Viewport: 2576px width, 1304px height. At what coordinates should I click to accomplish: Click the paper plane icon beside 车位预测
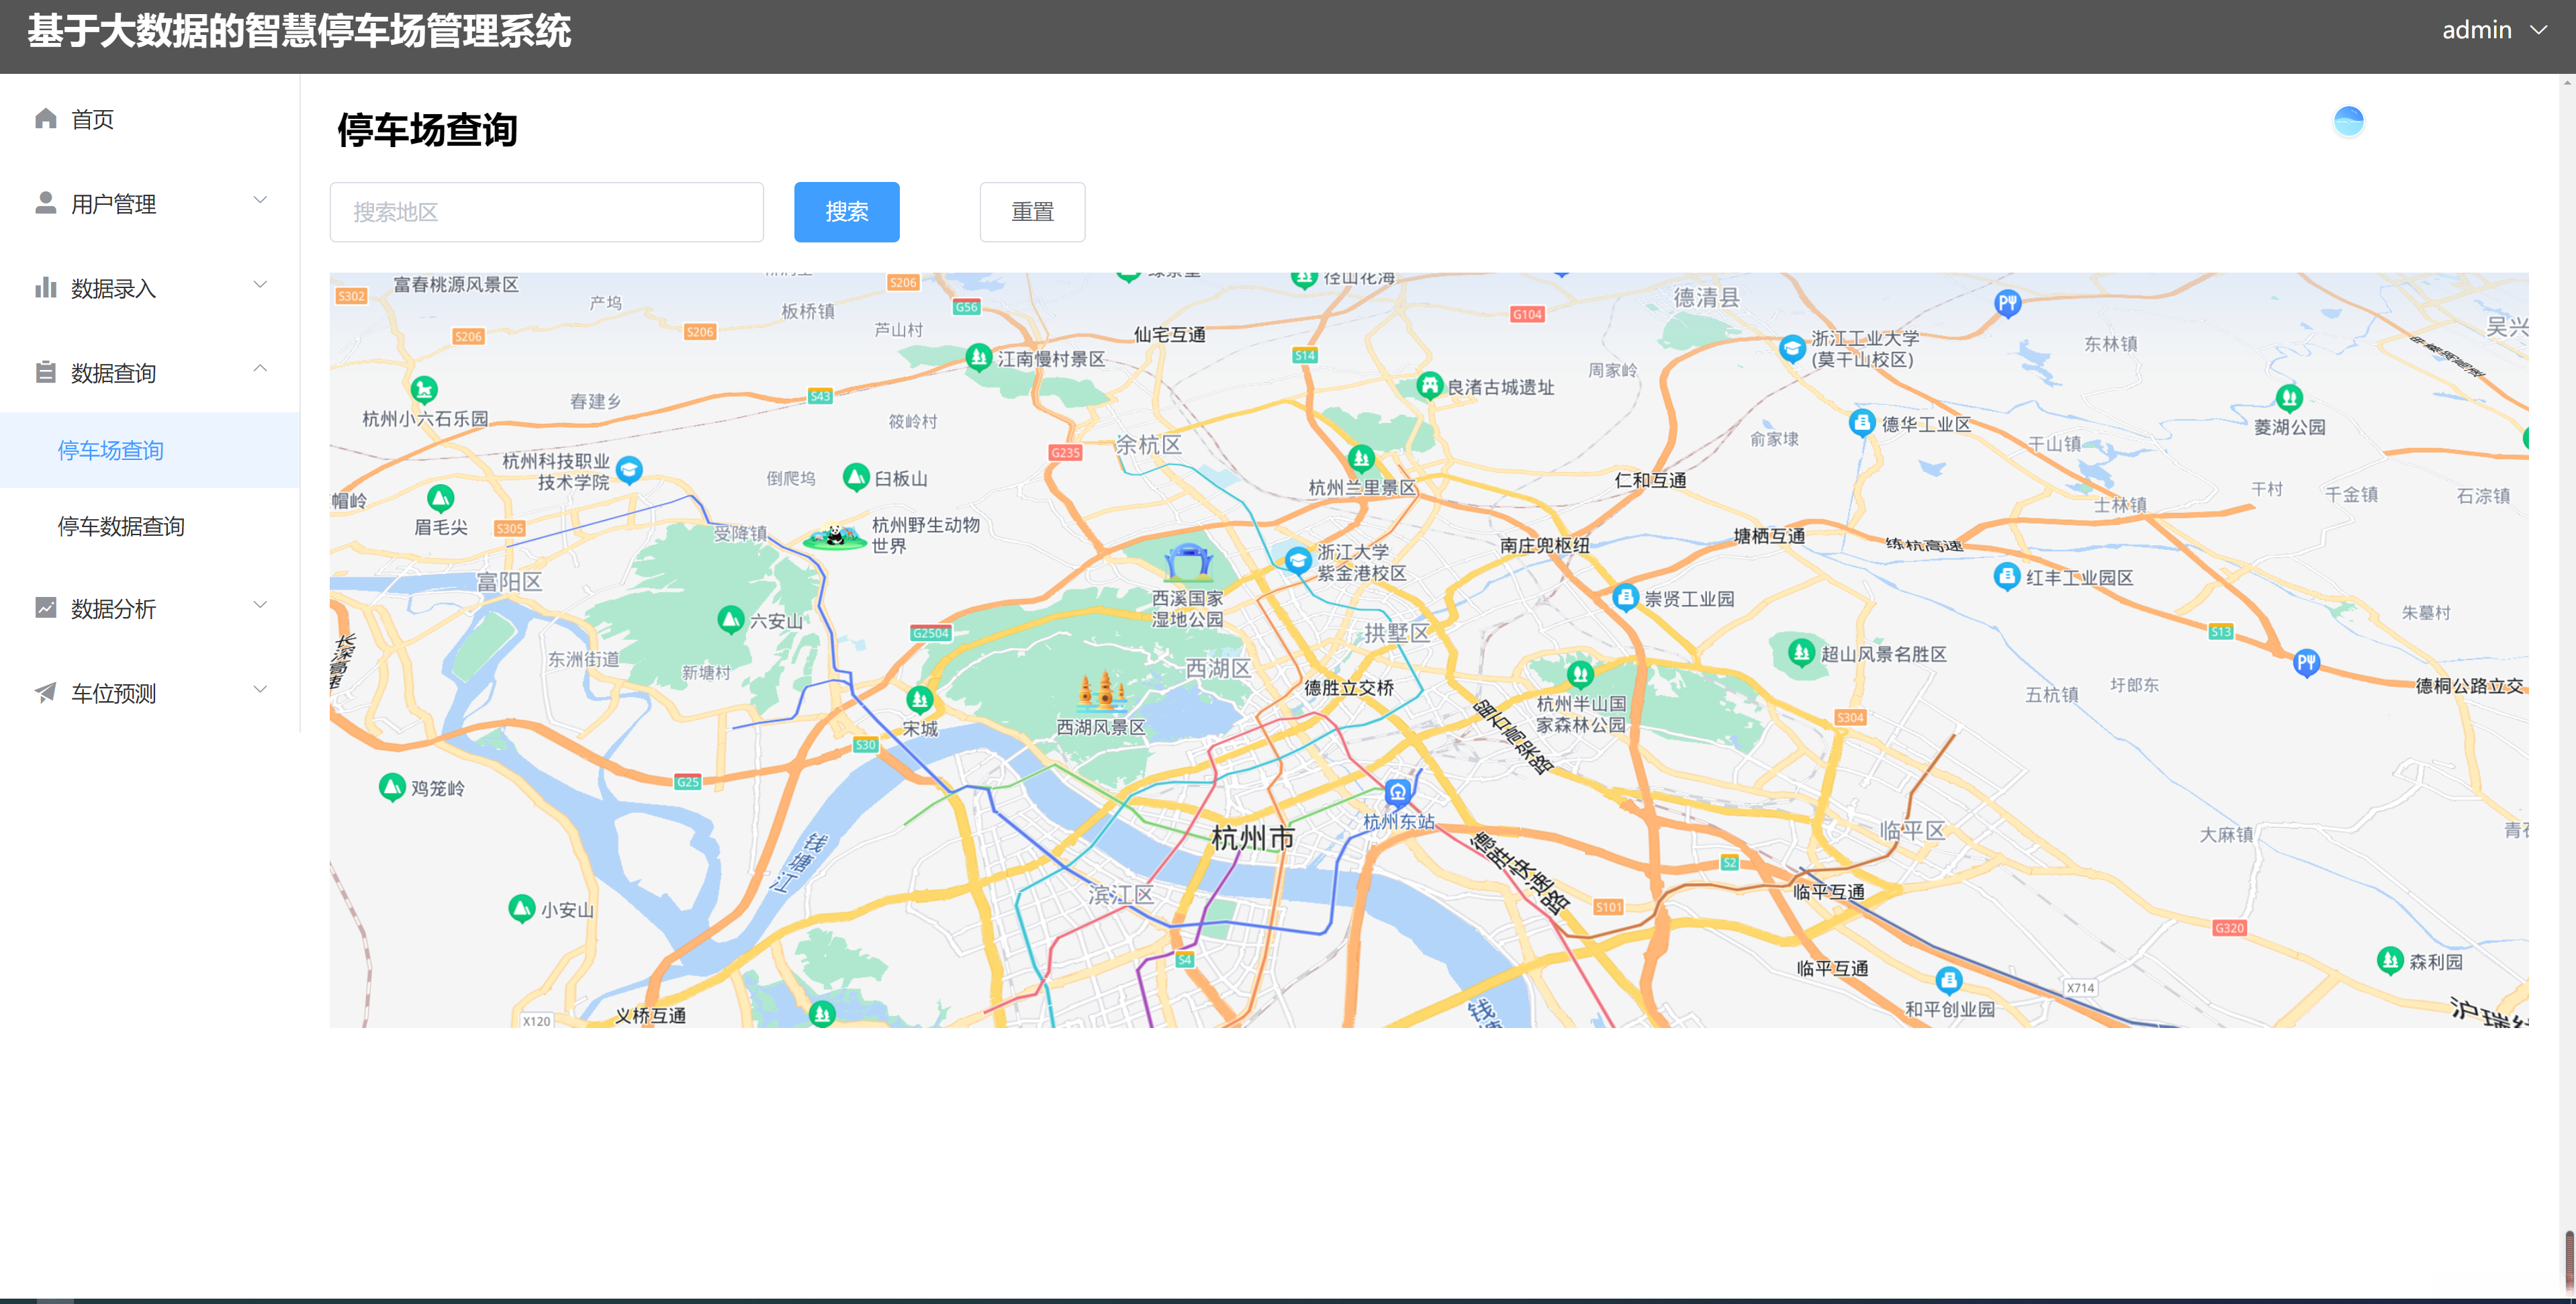point(45,692)
